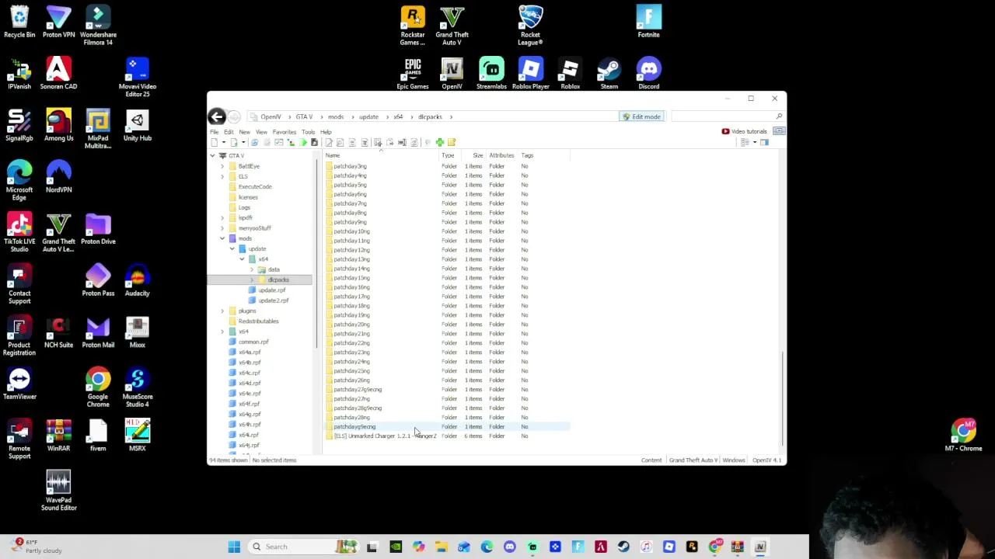Sort by the Name column header
Screen dimensions: 995x559
(333, 155)
